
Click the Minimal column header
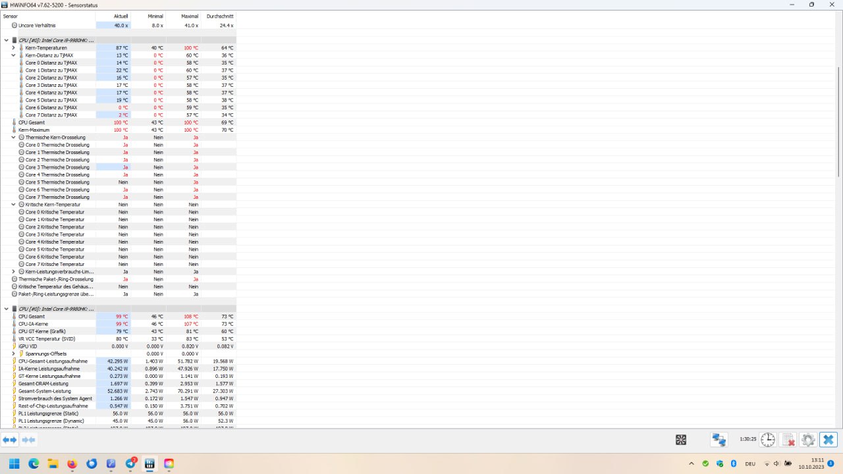(x=148, y=16)
